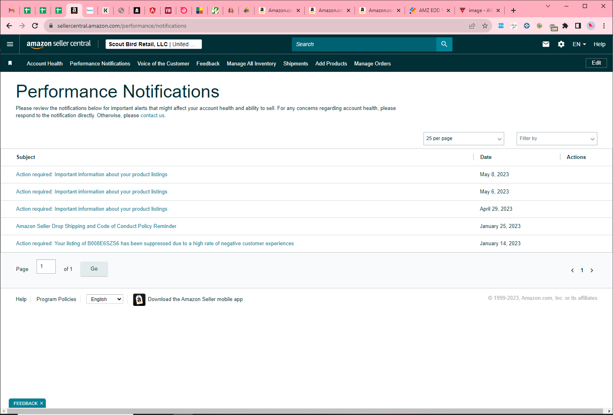Click the current page number 1 in pagination
This screenshot has height=415, width=613.
point(582,271)
